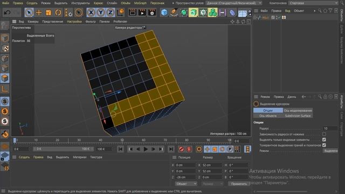Open the viewport Камеры menu
345x194 pixels.
pyautogui.click(x=33, y=22)
